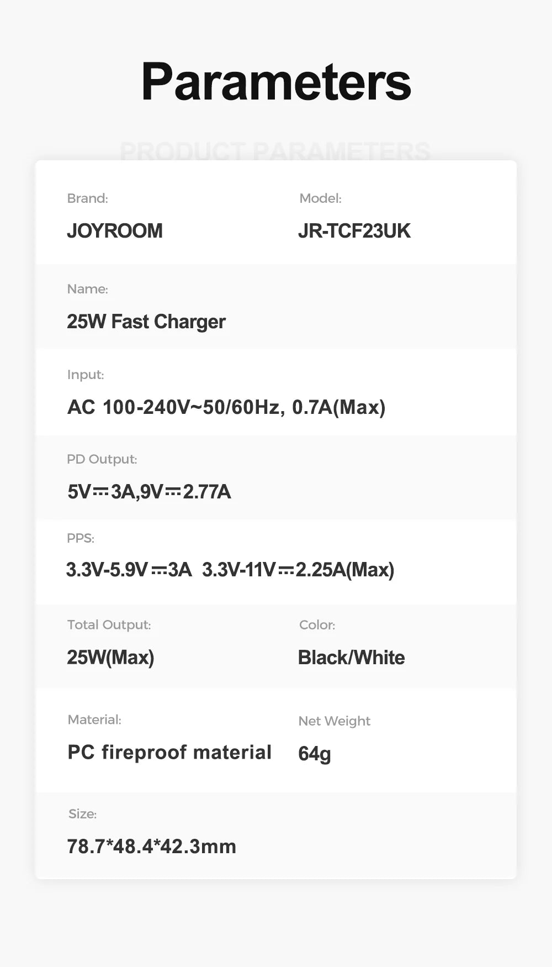This screenshot has width=552, height=967.
Task: Select the PPS label
Action: click(x=81, y=538)
